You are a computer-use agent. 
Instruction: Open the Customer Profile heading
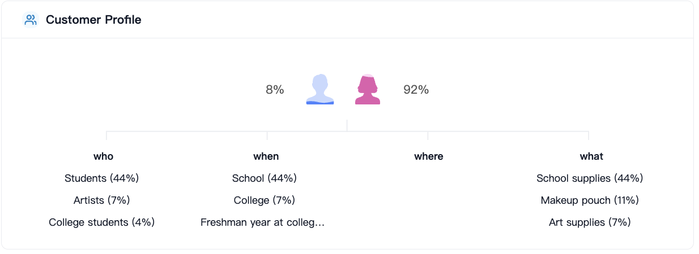(x=93, y=20)
